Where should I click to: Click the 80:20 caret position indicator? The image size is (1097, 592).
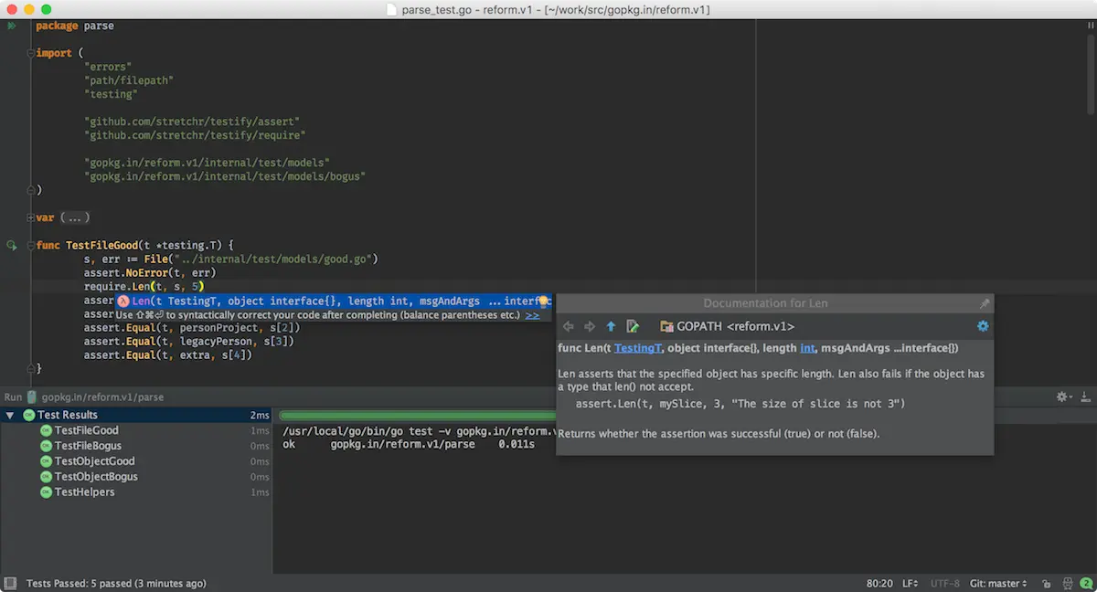[x=879, y=583]
